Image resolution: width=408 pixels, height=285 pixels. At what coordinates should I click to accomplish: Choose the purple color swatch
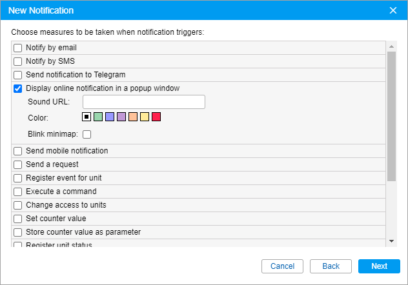(x=121, y=117)
